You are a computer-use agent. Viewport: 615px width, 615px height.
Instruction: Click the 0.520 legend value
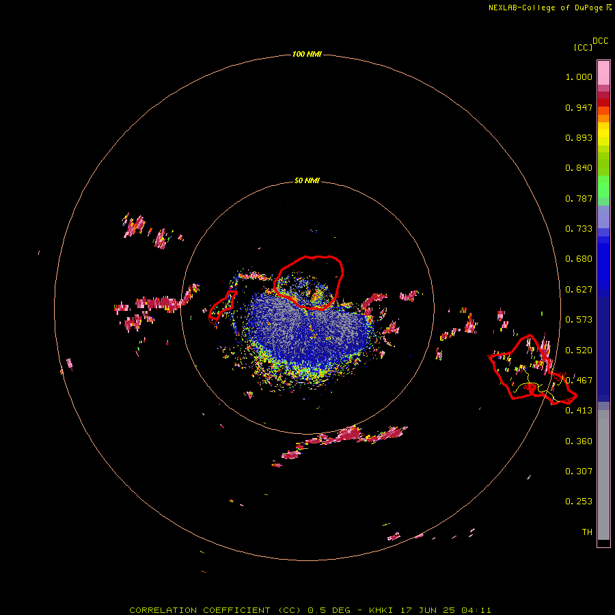[579, 351]
